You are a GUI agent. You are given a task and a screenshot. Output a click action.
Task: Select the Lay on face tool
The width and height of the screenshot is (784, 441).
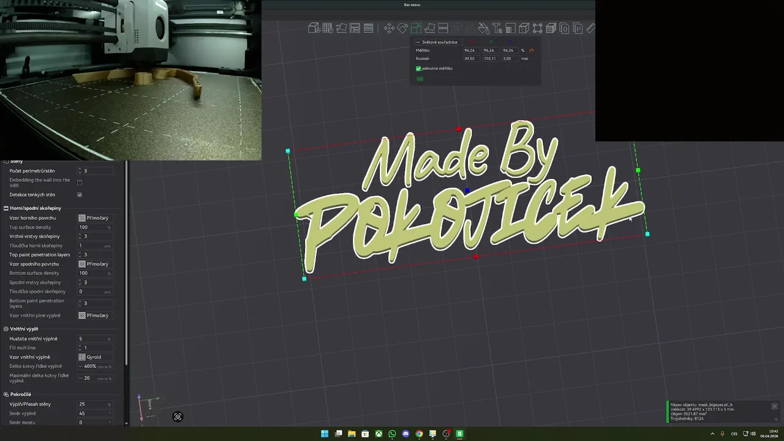pos(429,28)
